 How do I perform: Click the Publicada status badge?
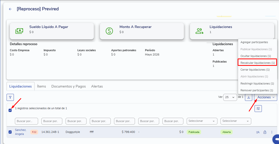(194, 132)
